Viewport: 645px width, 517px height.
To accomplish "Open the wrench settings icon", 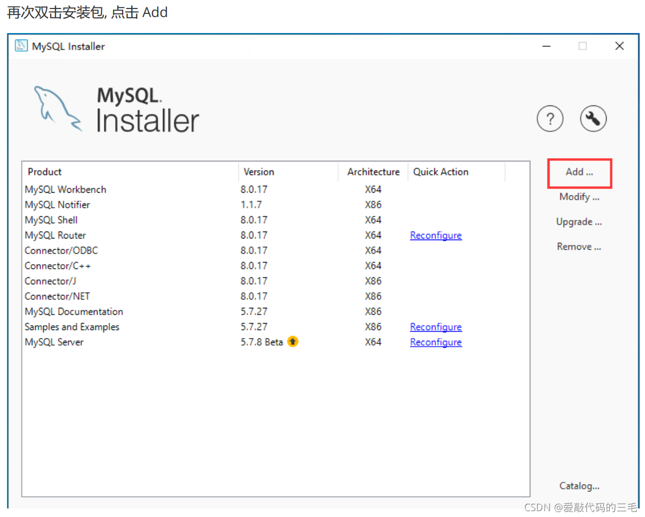I will (x=593, y=119).
